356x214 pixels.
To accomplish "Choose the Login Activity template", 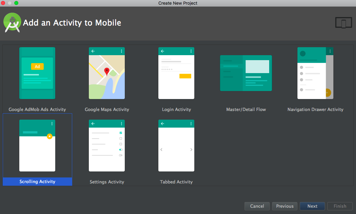I will tap(176, 73).
